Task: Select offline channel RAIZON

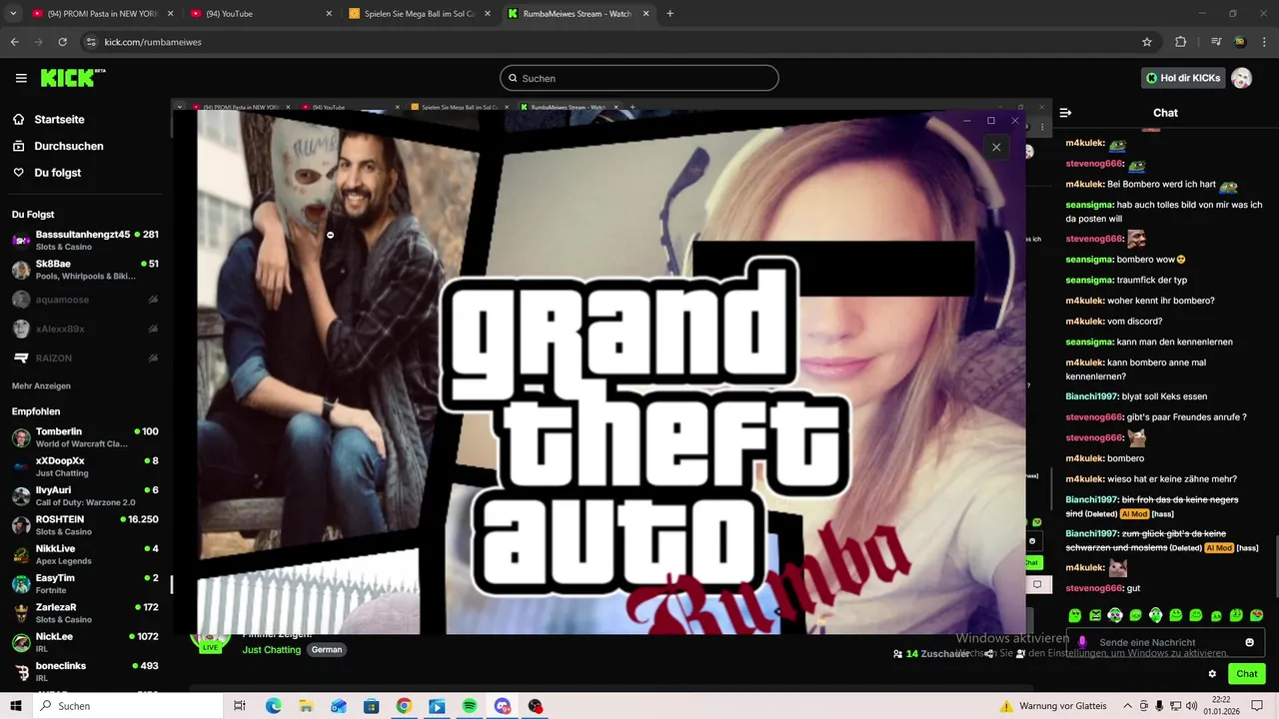Action: (86, 358)
